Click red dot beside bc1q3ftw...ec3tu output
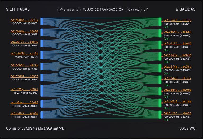 pos(162,68)
